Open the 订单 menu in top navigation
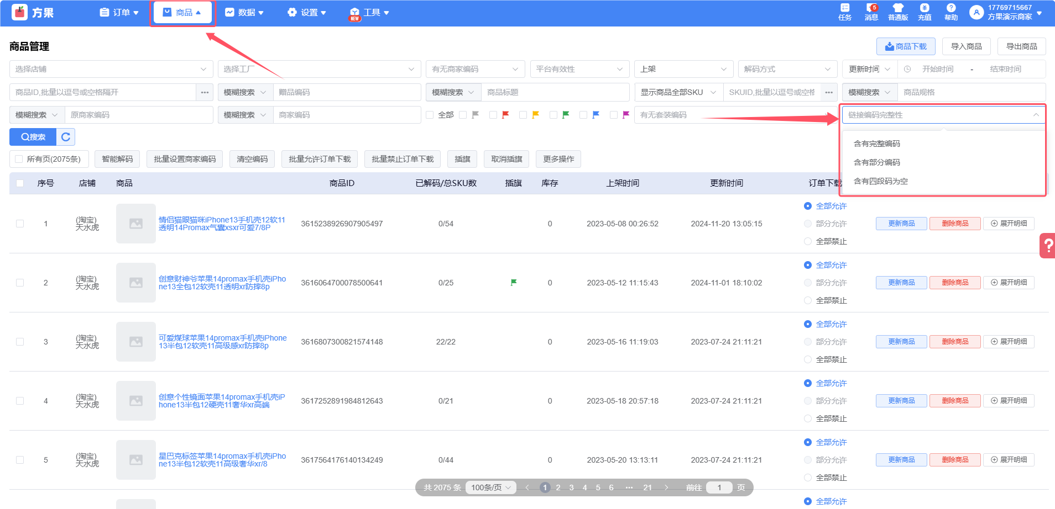This screenshot has height=509, width=1055. pyautogui.click(x=119, y=13)
